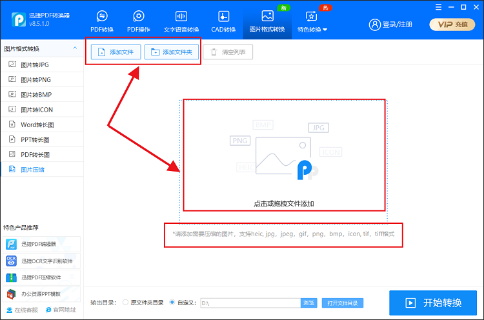Click the 清空列表 trash button
This screenshot has width=484, height=320.
(x=228, y=52)
